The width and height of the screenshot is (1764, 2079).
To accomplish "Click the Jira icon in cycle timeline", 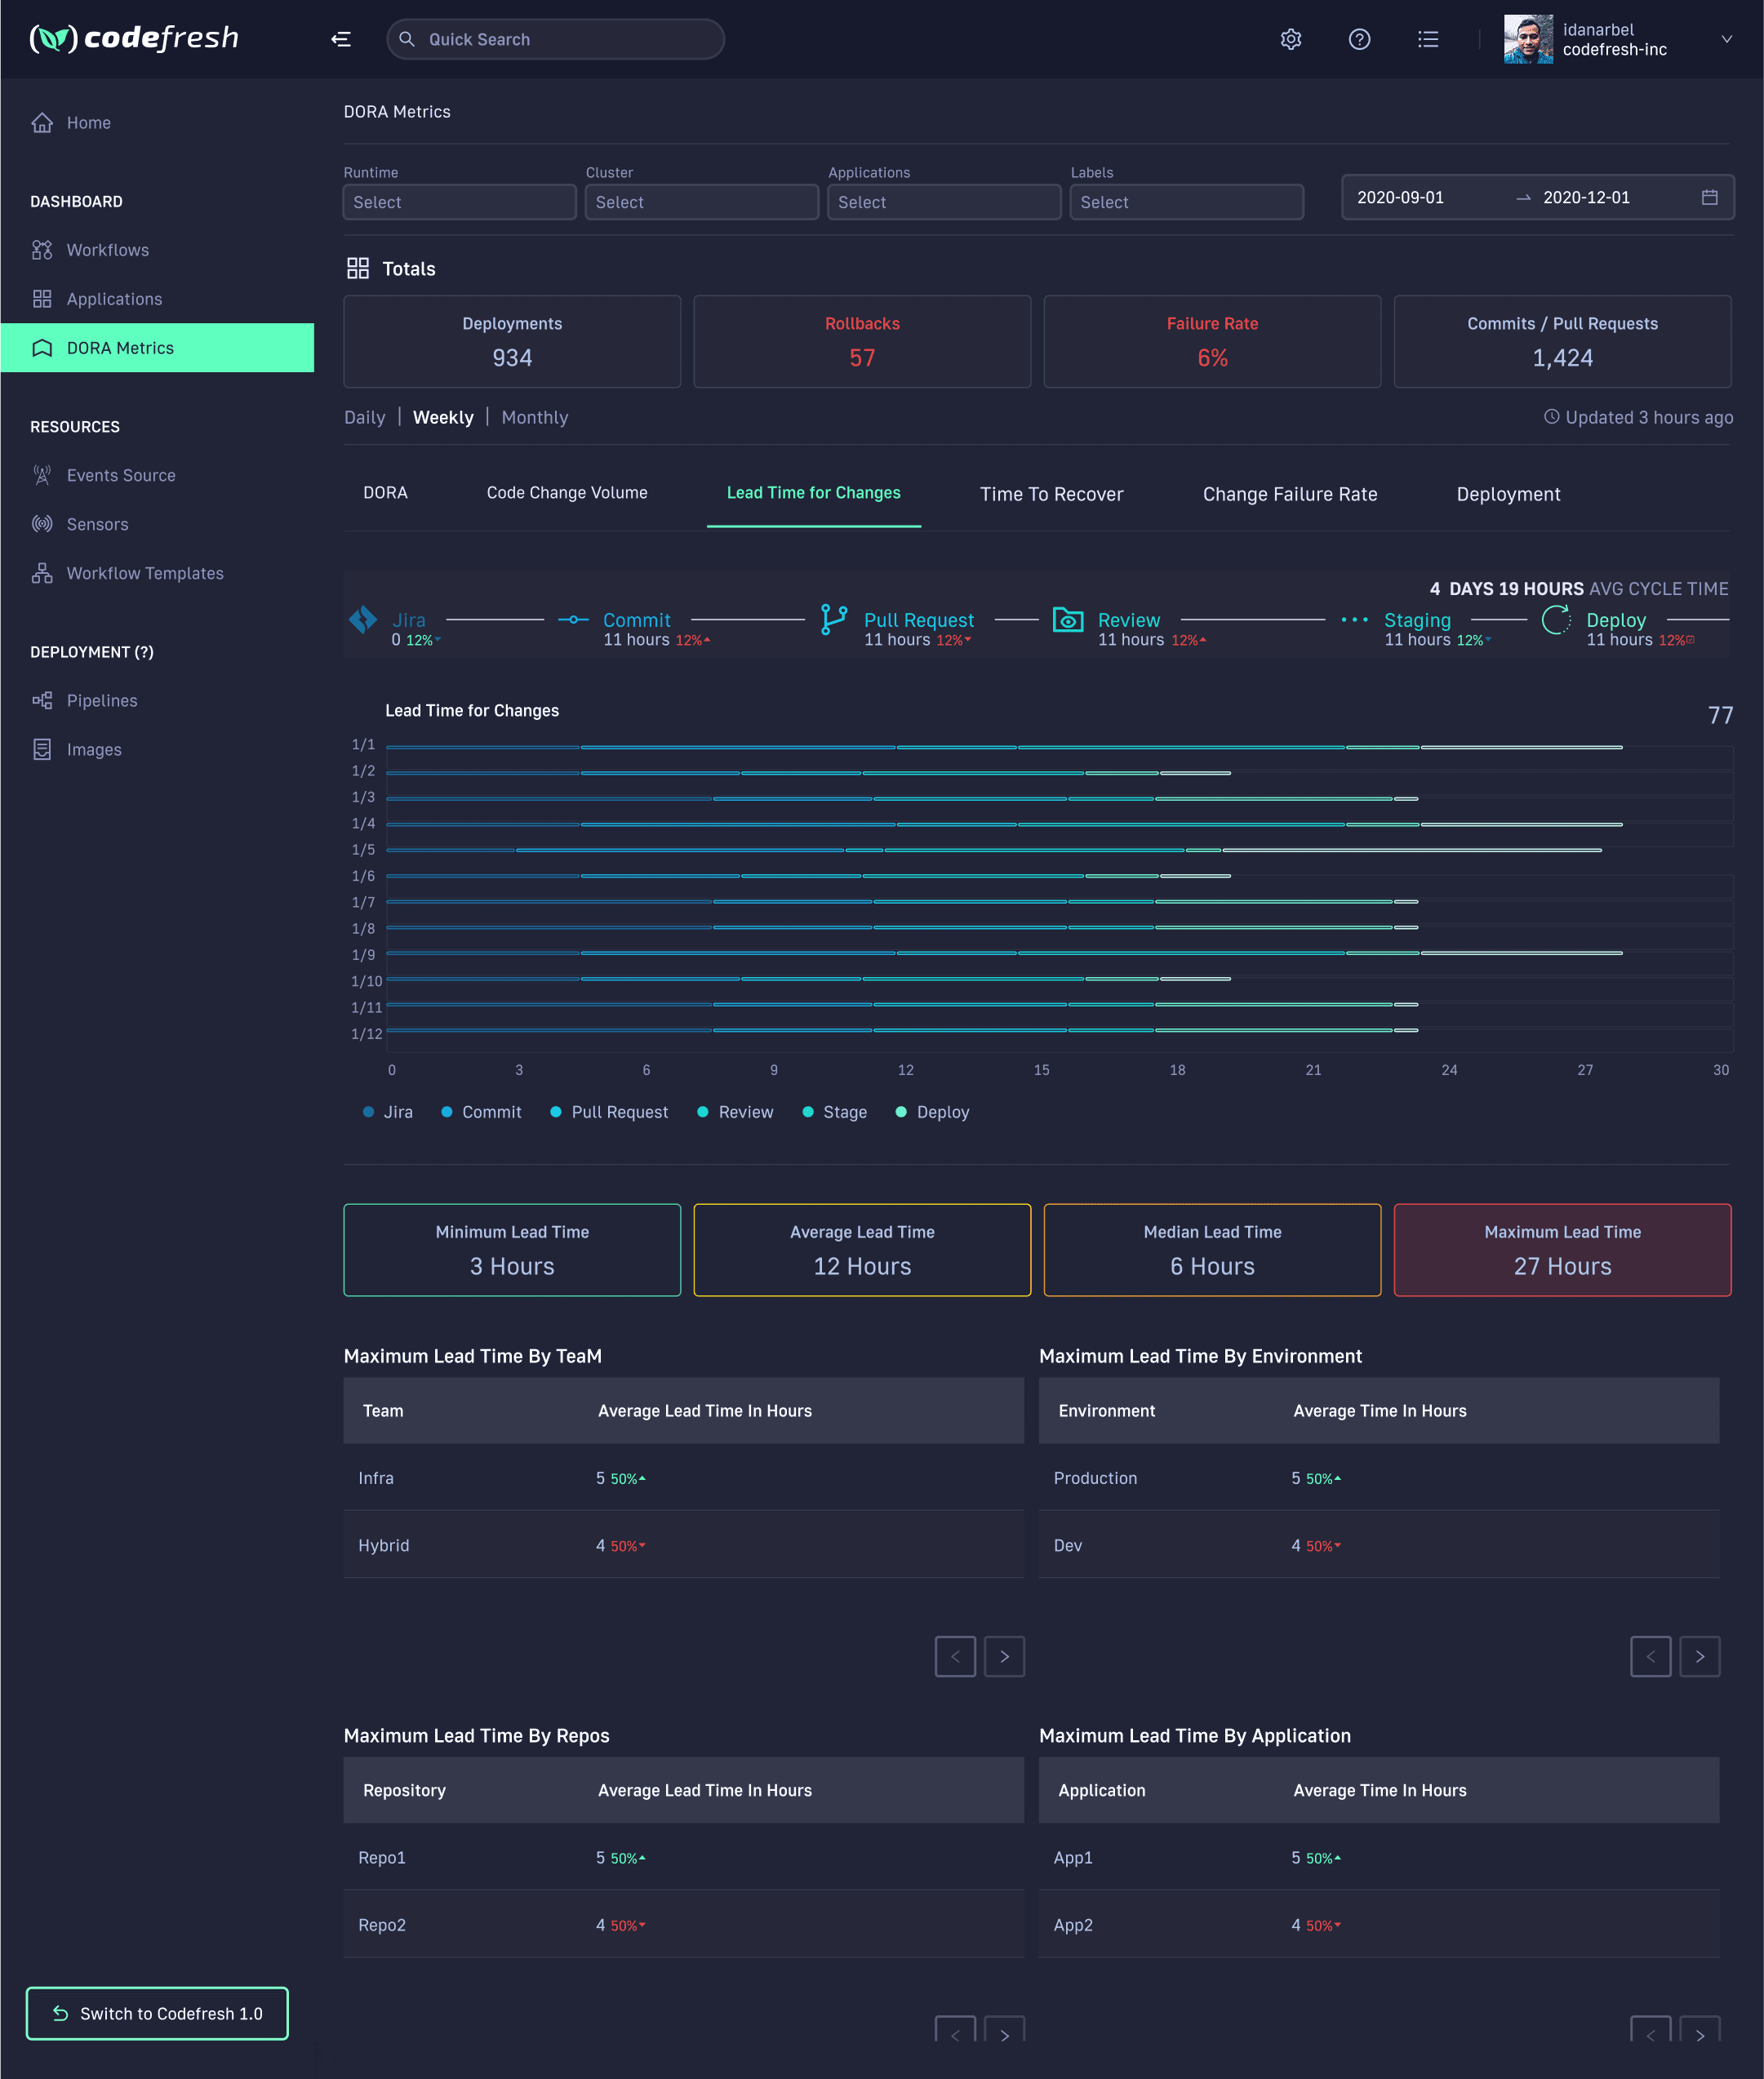I will [x=363, y=620].
